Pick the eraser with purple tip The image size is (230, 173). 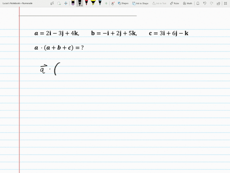pyautogui.click(x=73, y=3)
